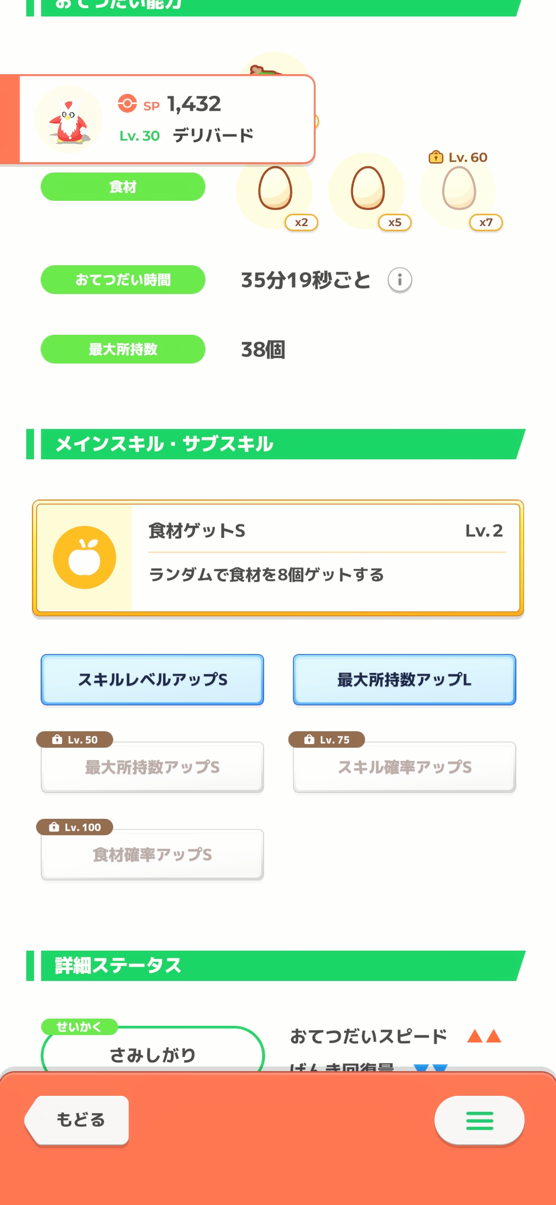The height and width of the screenshot is (1205, 556).
Task: Tap the orange apple main skill icon
Action: (84, 558)
